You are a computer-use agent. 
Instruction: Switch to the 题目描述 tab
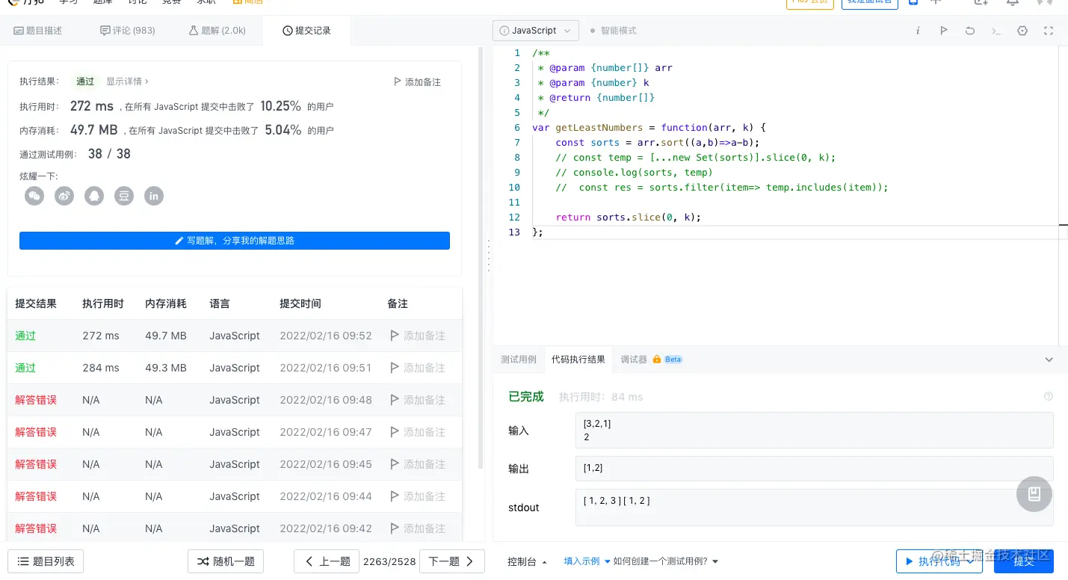39,31
